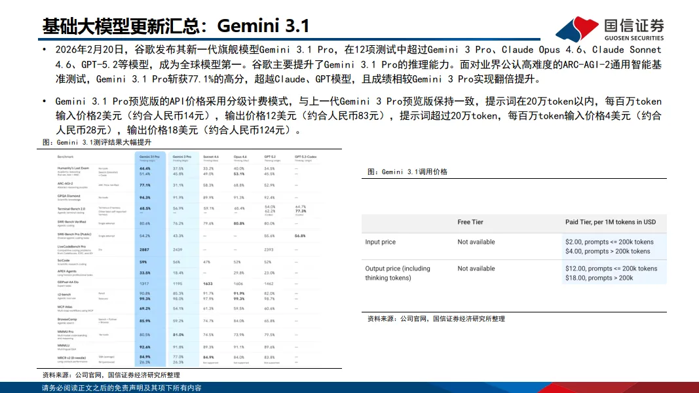Select the 'MMMLU' row label
Image resolution: width=699 pixels, height=393 pixels.
coord(64,345)
